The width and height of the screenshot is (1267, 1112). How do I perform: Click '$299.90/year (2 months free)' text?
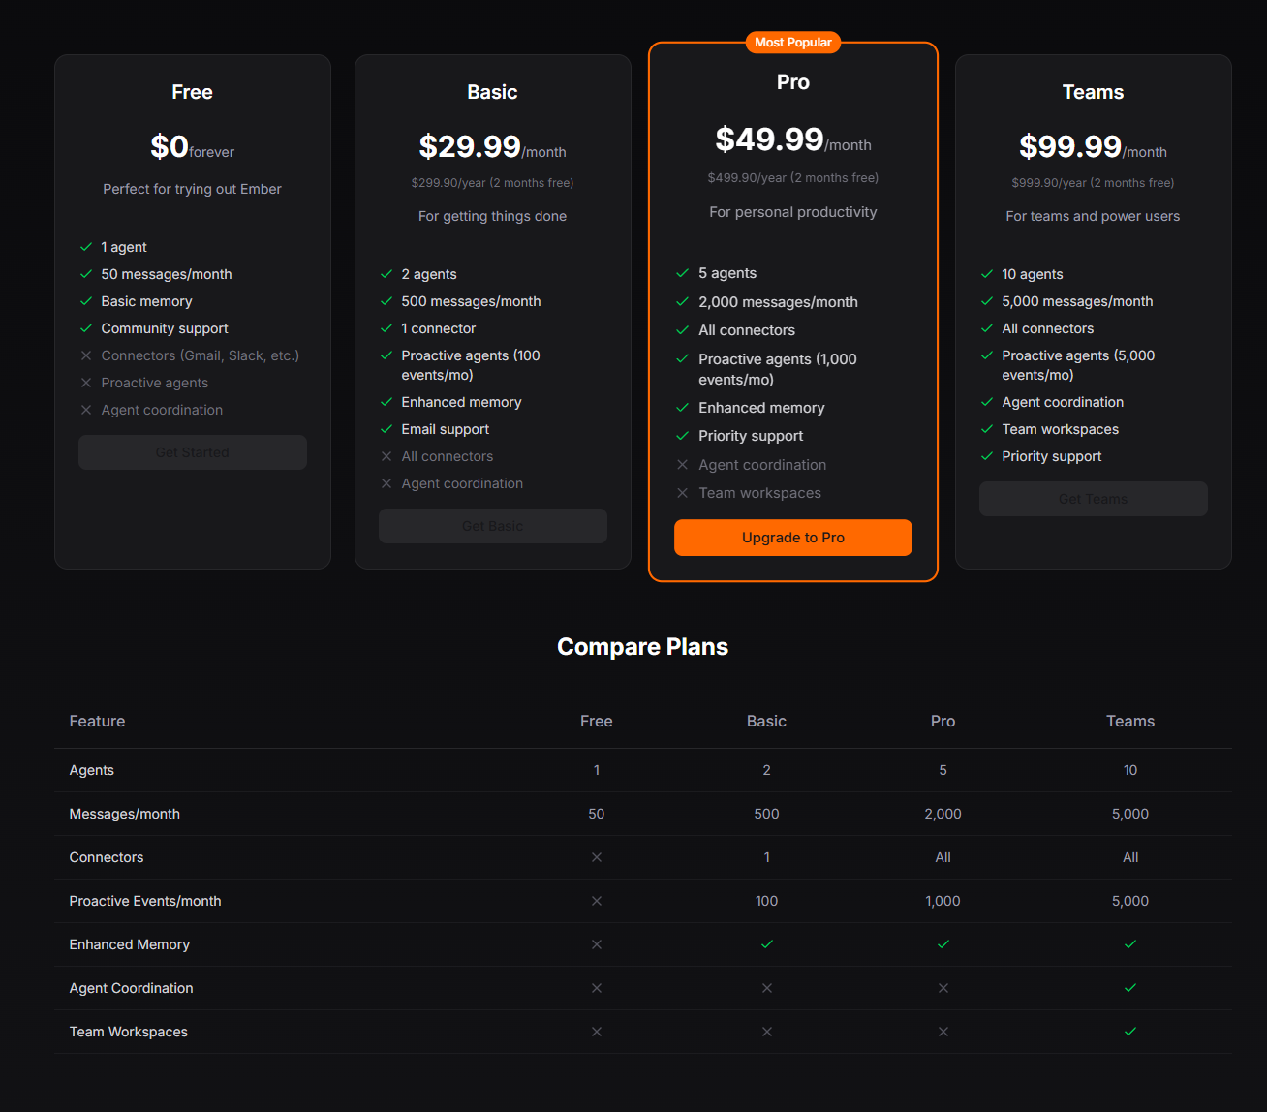pyautogui.click(x=492, y=183)
